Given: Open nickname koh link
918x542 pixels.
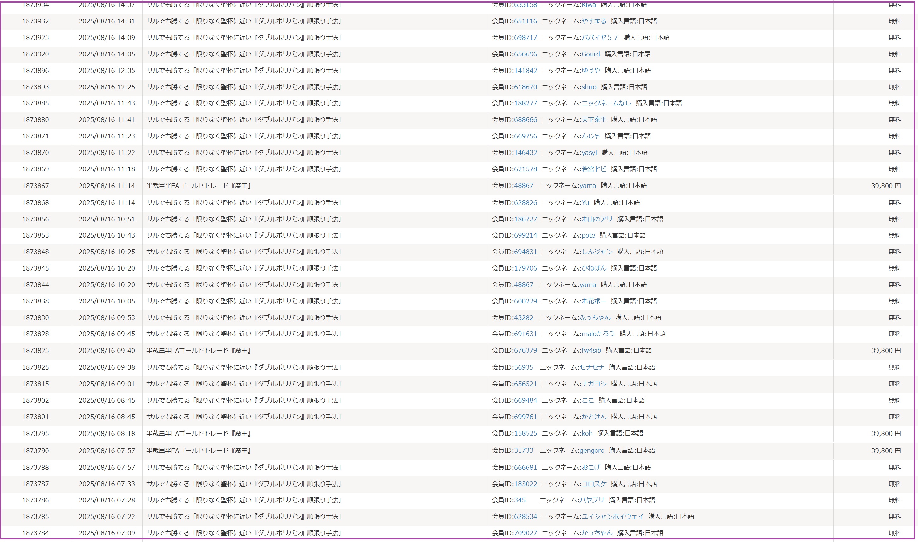Looking at the screenshot, I should pos(587,433).
